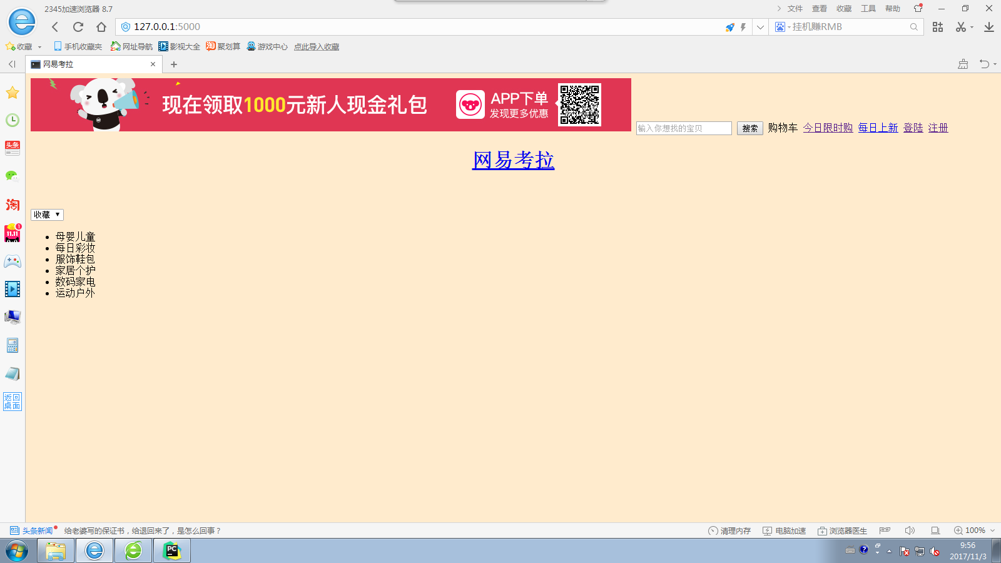Open 头条新闻 in status bar
1001x563 pixels.
pyautogui.click(x=32, y=530)
